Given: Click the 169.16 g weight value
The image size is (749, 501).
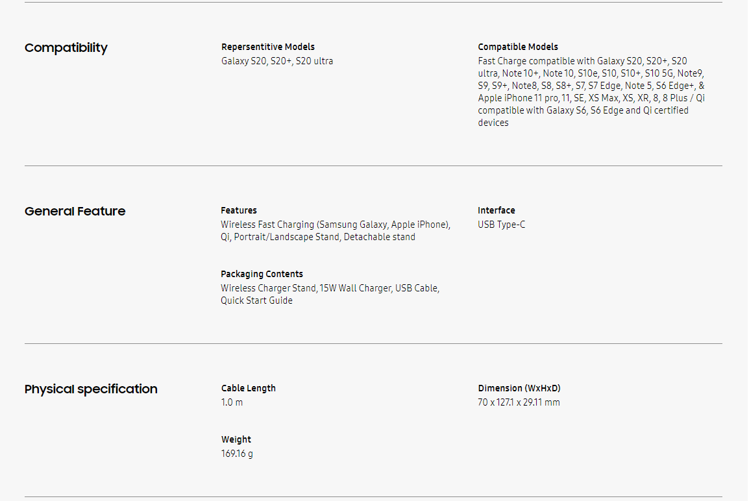Looking at the screenshot, I should tap(237, 454).
